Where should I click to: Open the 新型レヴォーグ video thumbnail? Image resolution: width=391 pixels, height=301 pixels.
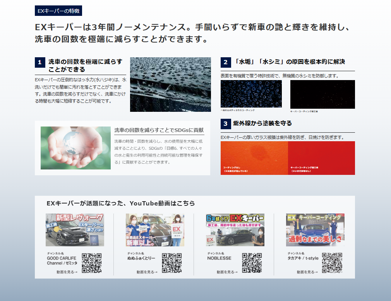point(75,230)
